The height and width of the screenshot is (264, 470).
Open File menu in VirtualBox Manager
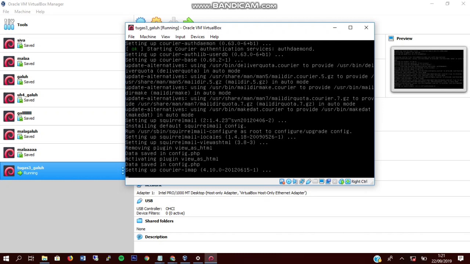[6, 12]
